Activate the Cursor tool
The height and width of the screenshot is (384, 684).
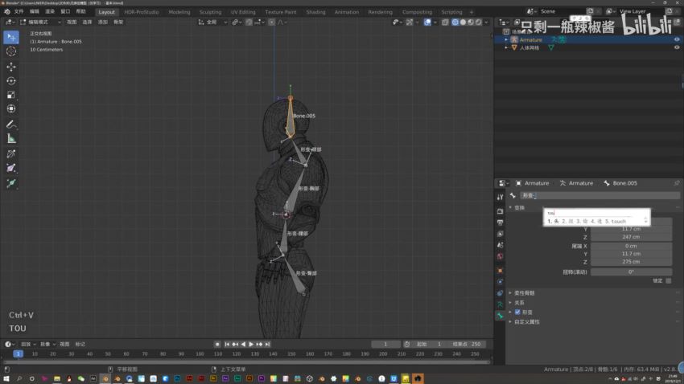point(11,51)
